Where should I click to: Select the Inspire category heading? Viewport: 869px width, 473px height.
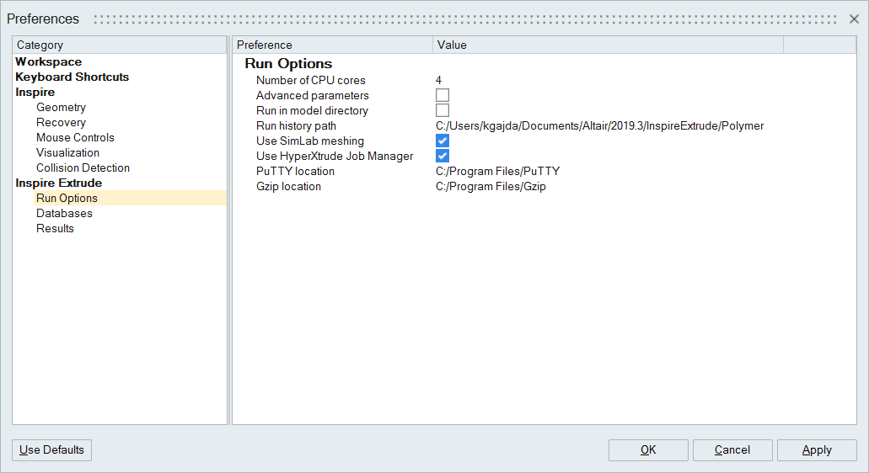point(35,93)
